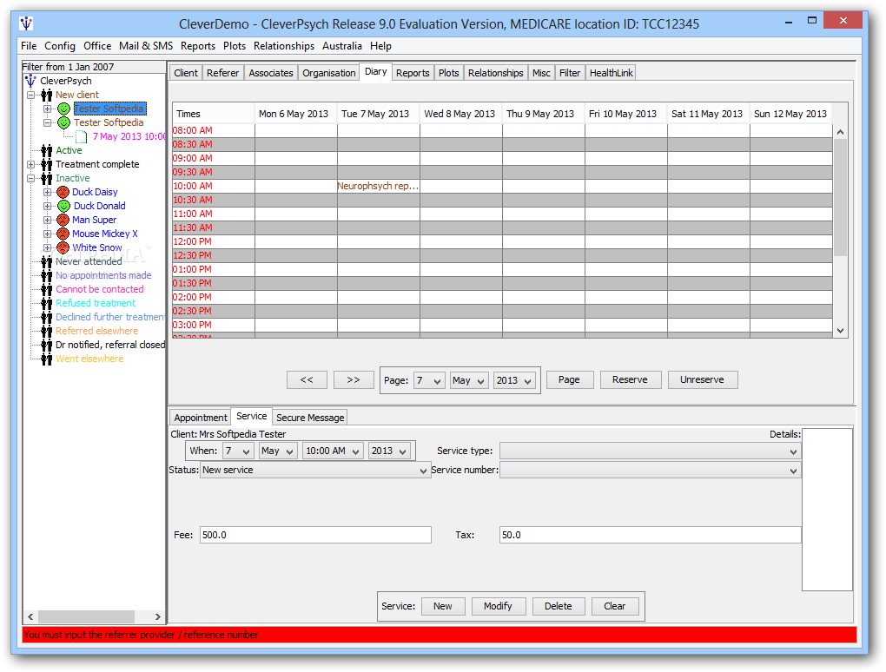Click the document icon next to 7 May 2013 appointment
Image resolution: width=886 pixels, height=672 pixels.
[x=82, y=136]
